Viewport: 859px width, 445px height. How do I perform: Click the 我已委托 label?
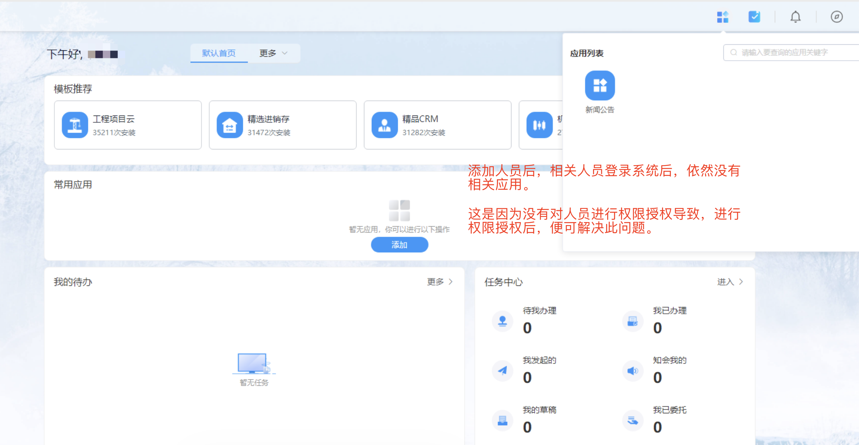670,410
